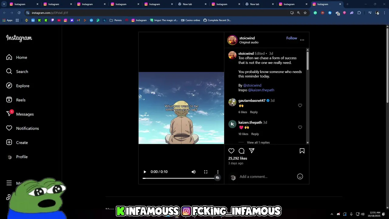Install app icon in address bar
The width and height of the screenshot is (389, 219).
click(x=292, y=13)
